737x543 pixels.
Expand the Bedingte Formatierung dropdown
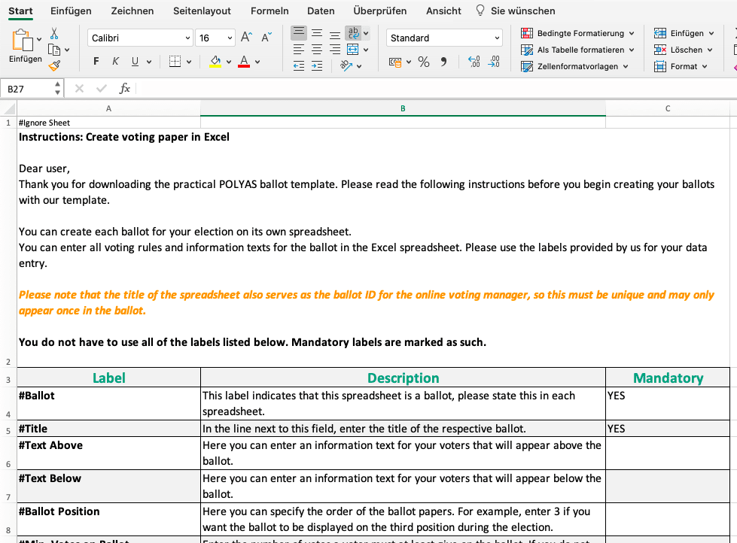[631, 33]
